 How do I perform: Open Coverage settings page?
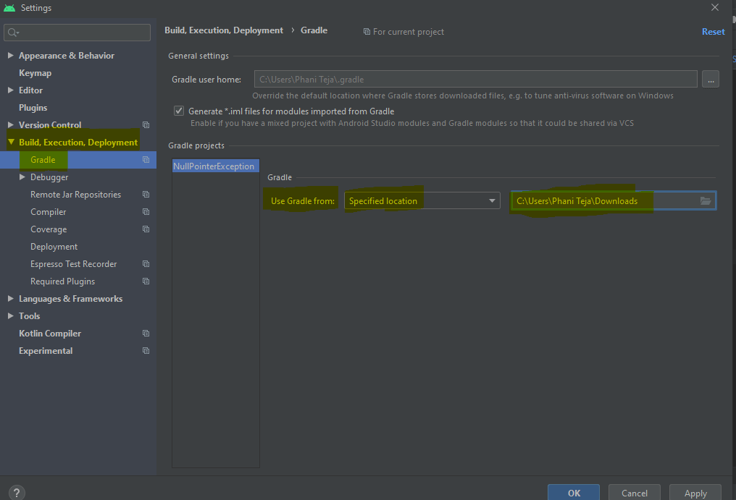pyautogui.click(x=49, y=229)
